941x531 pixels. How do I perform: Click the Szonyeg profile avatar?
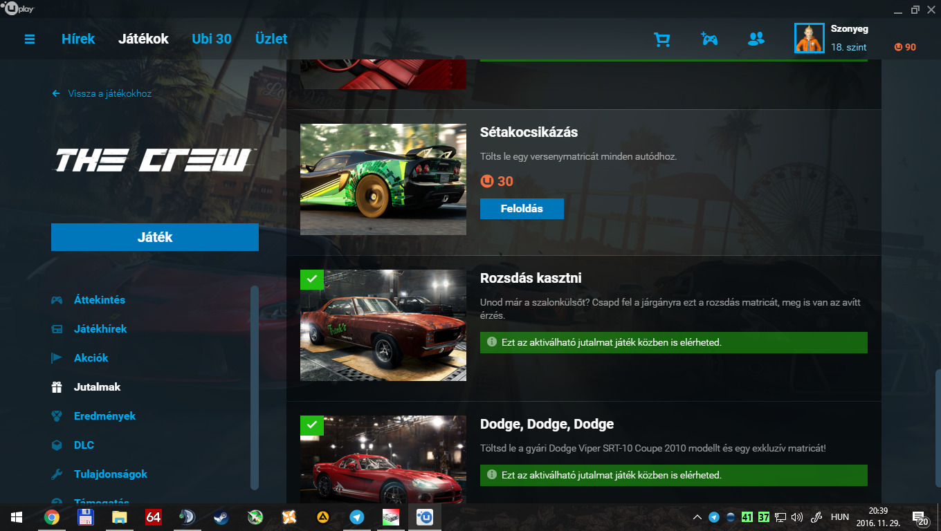click(810, 38)
